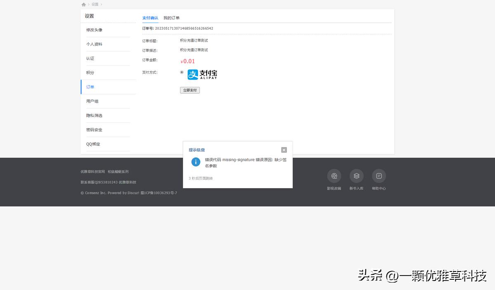Viewport: 495px width, 290px height.
Task: Click the Alipay (支付宝) payment logo
Action: click(x=202, y=74)
